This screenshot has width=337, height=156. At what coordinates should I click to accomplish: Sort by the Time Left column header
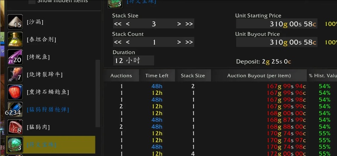click(x=157, y=76)
